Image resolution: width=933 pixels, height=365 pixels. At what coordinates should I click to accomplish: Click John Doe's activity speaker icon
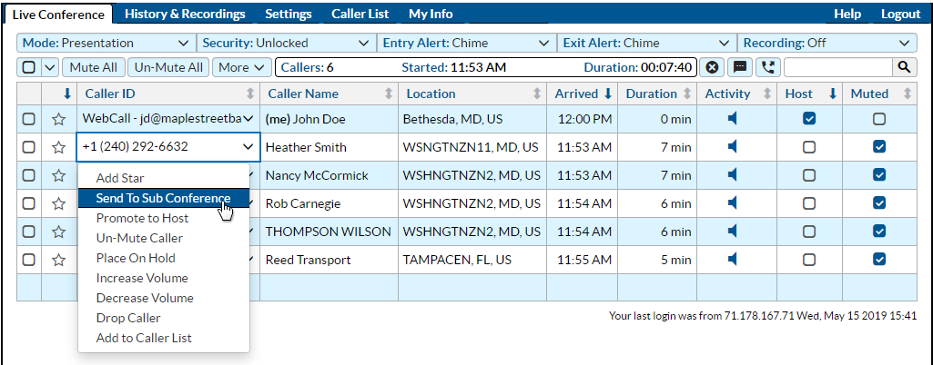(733, 119)
